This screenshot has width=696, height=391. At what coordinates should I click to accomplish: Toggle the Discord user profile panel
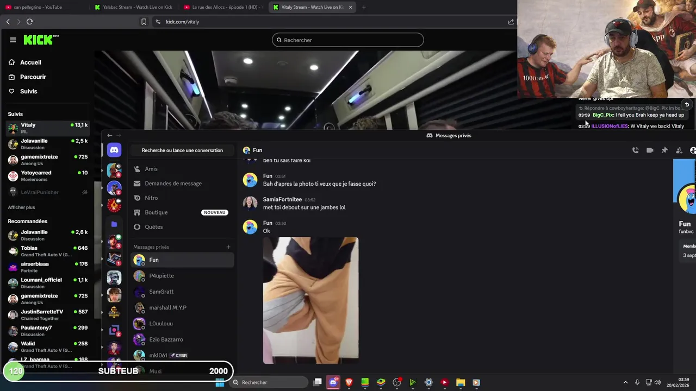[693, 150]
